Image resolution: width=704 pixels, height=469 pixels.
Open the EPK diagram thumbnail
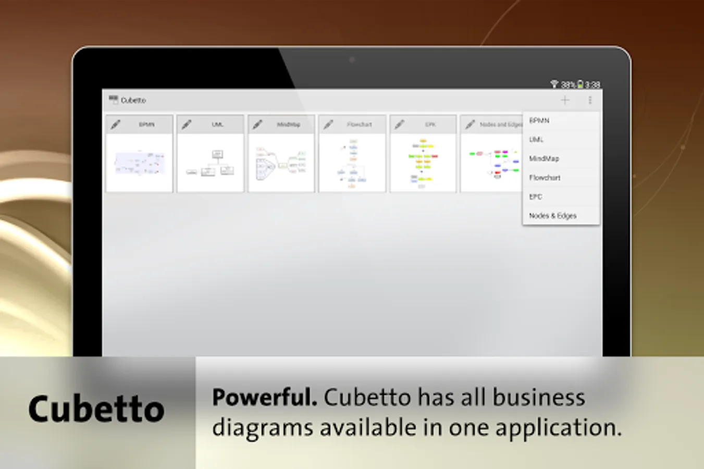(x=423, y=163)
